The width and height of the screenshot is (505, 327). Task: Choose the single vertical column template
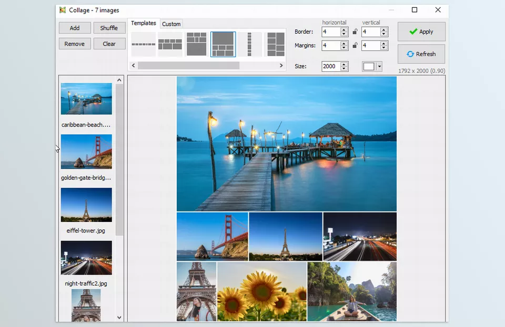tap(249, 44)
